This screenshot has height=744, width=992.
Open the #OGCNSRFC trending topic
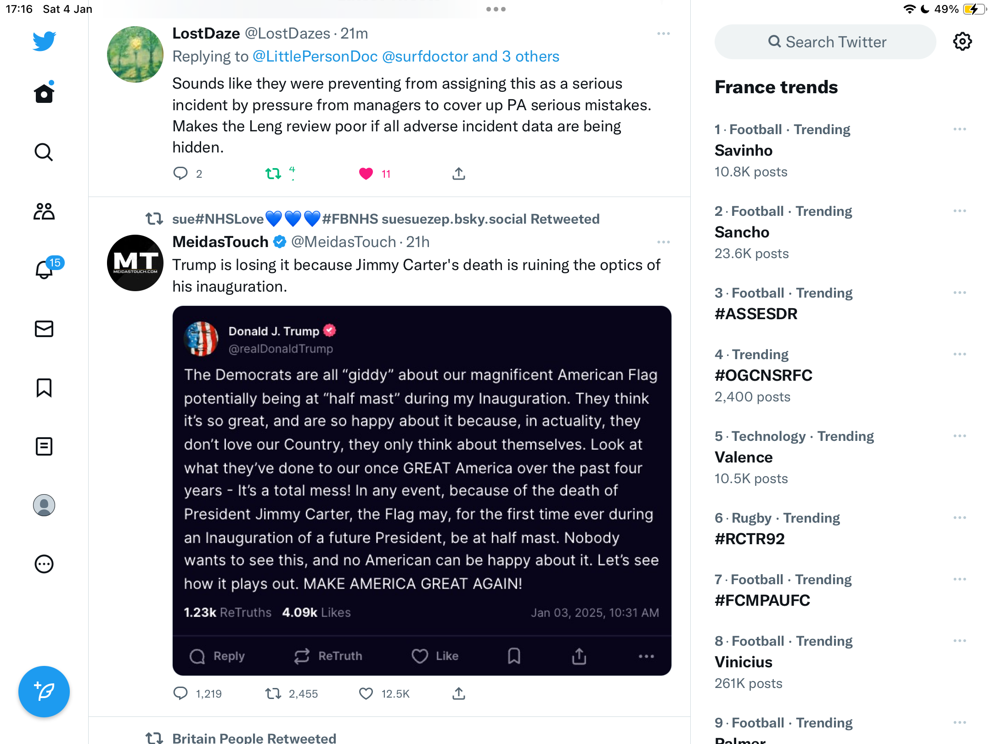(764, 375)
